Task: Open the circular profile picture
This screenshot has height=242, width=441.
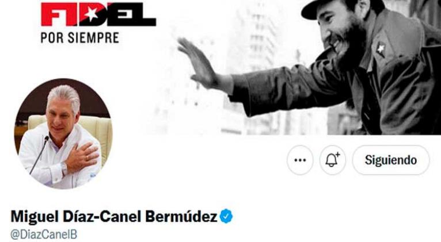Action: (x=63, y=133)
